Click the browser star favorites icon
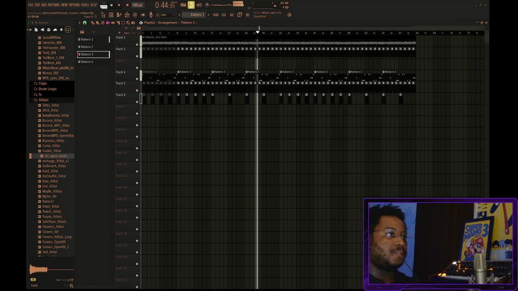Viewport: 518px width, 291px height. pyautogui.click(x=61, y=30)
